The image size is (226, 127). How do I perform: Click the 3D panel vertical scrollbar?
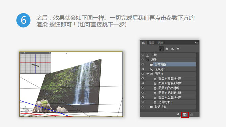[198, 81]
